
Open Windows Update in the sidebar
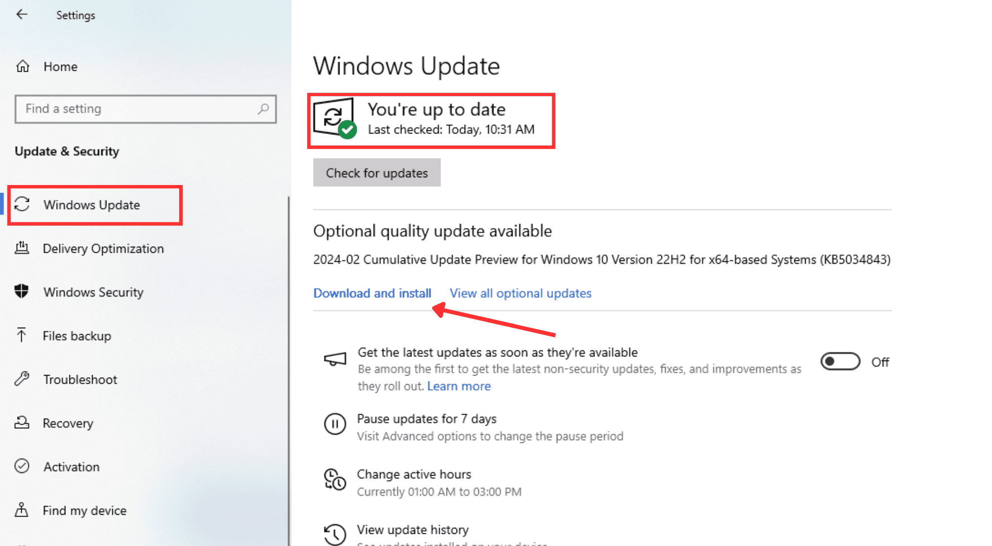click(92, 205)
